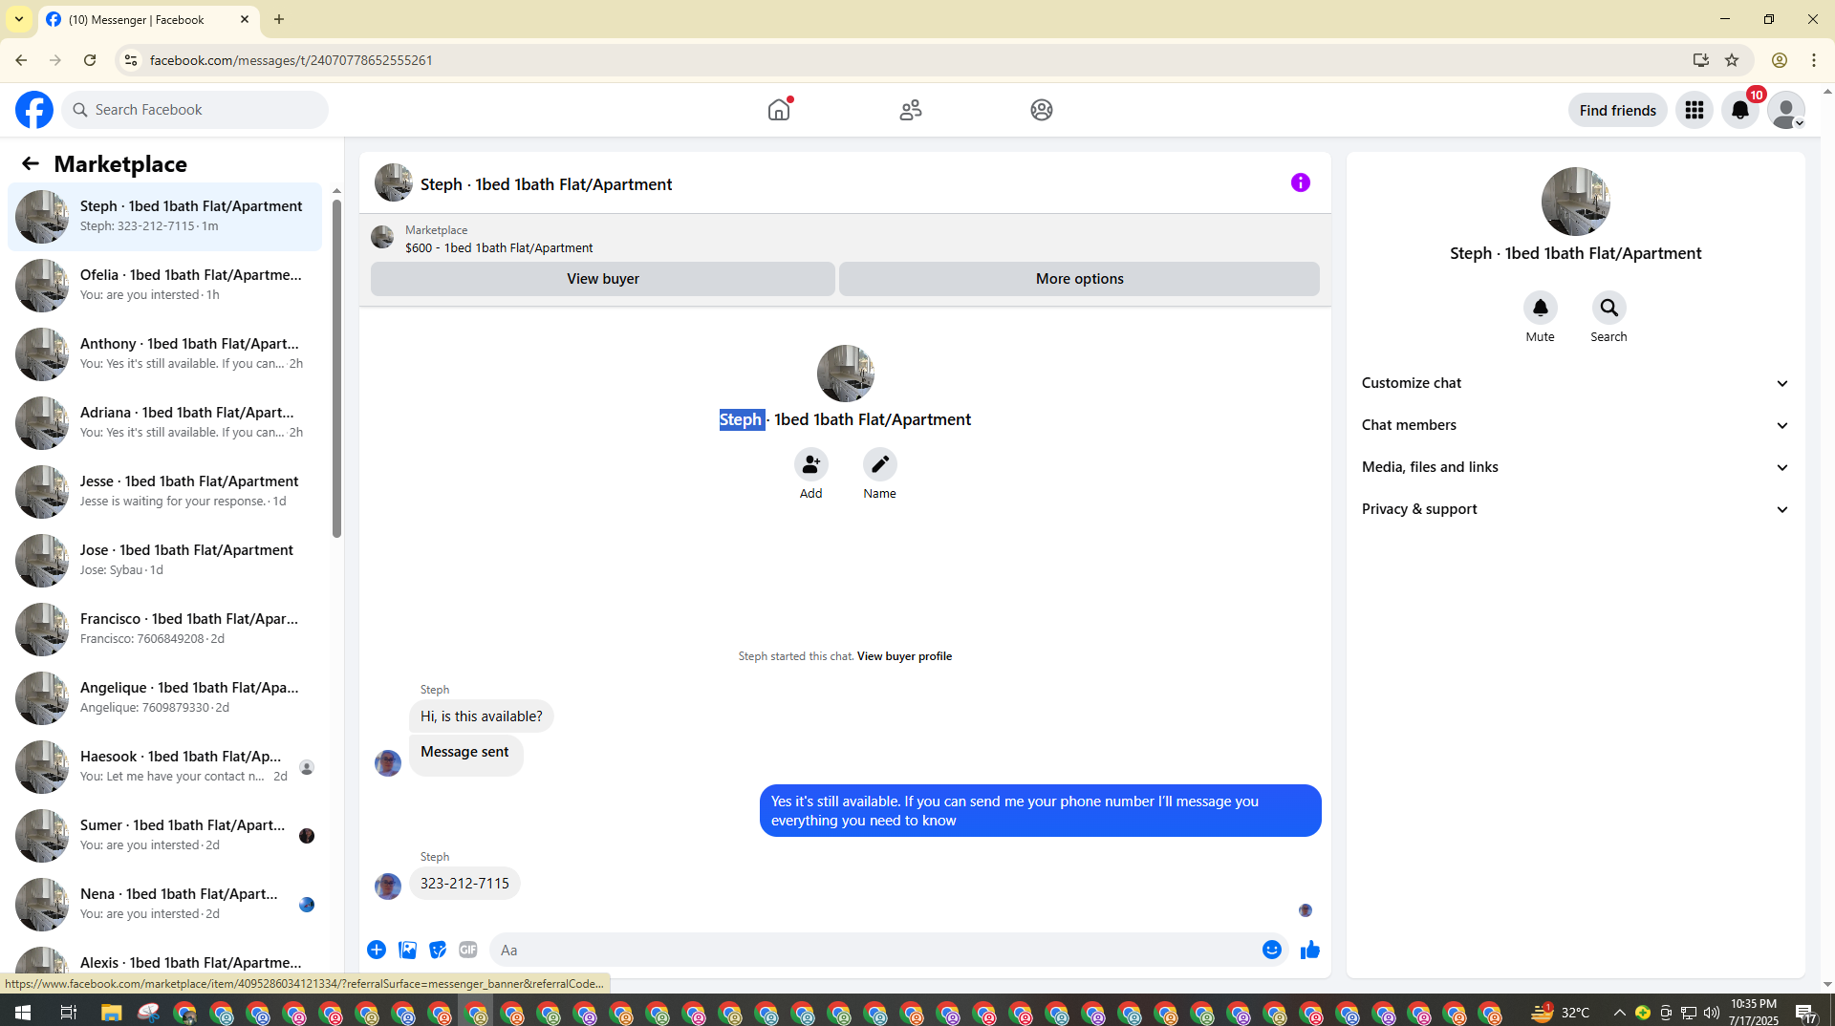Open Ofelia's conversation
Viewport: 1835px width, 1026px height.
(x=164, y=285)
